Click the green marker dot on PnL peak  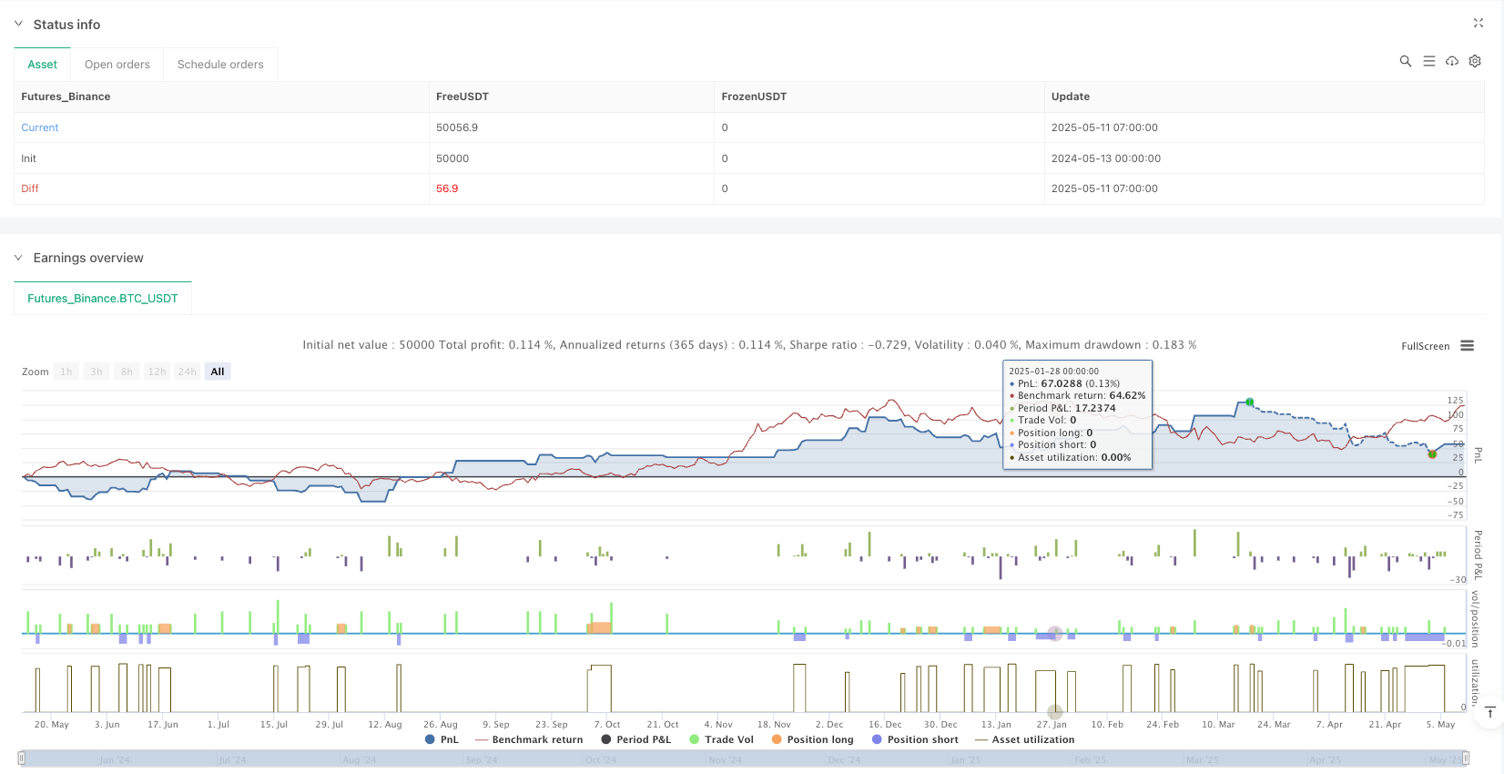[x=1250, y=402]
